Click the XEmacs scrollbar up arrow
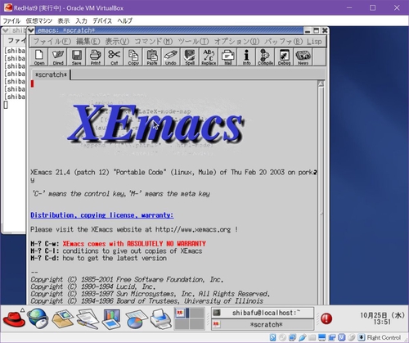Viewport: 409px width, 343px height. click(x=321, y=83)
